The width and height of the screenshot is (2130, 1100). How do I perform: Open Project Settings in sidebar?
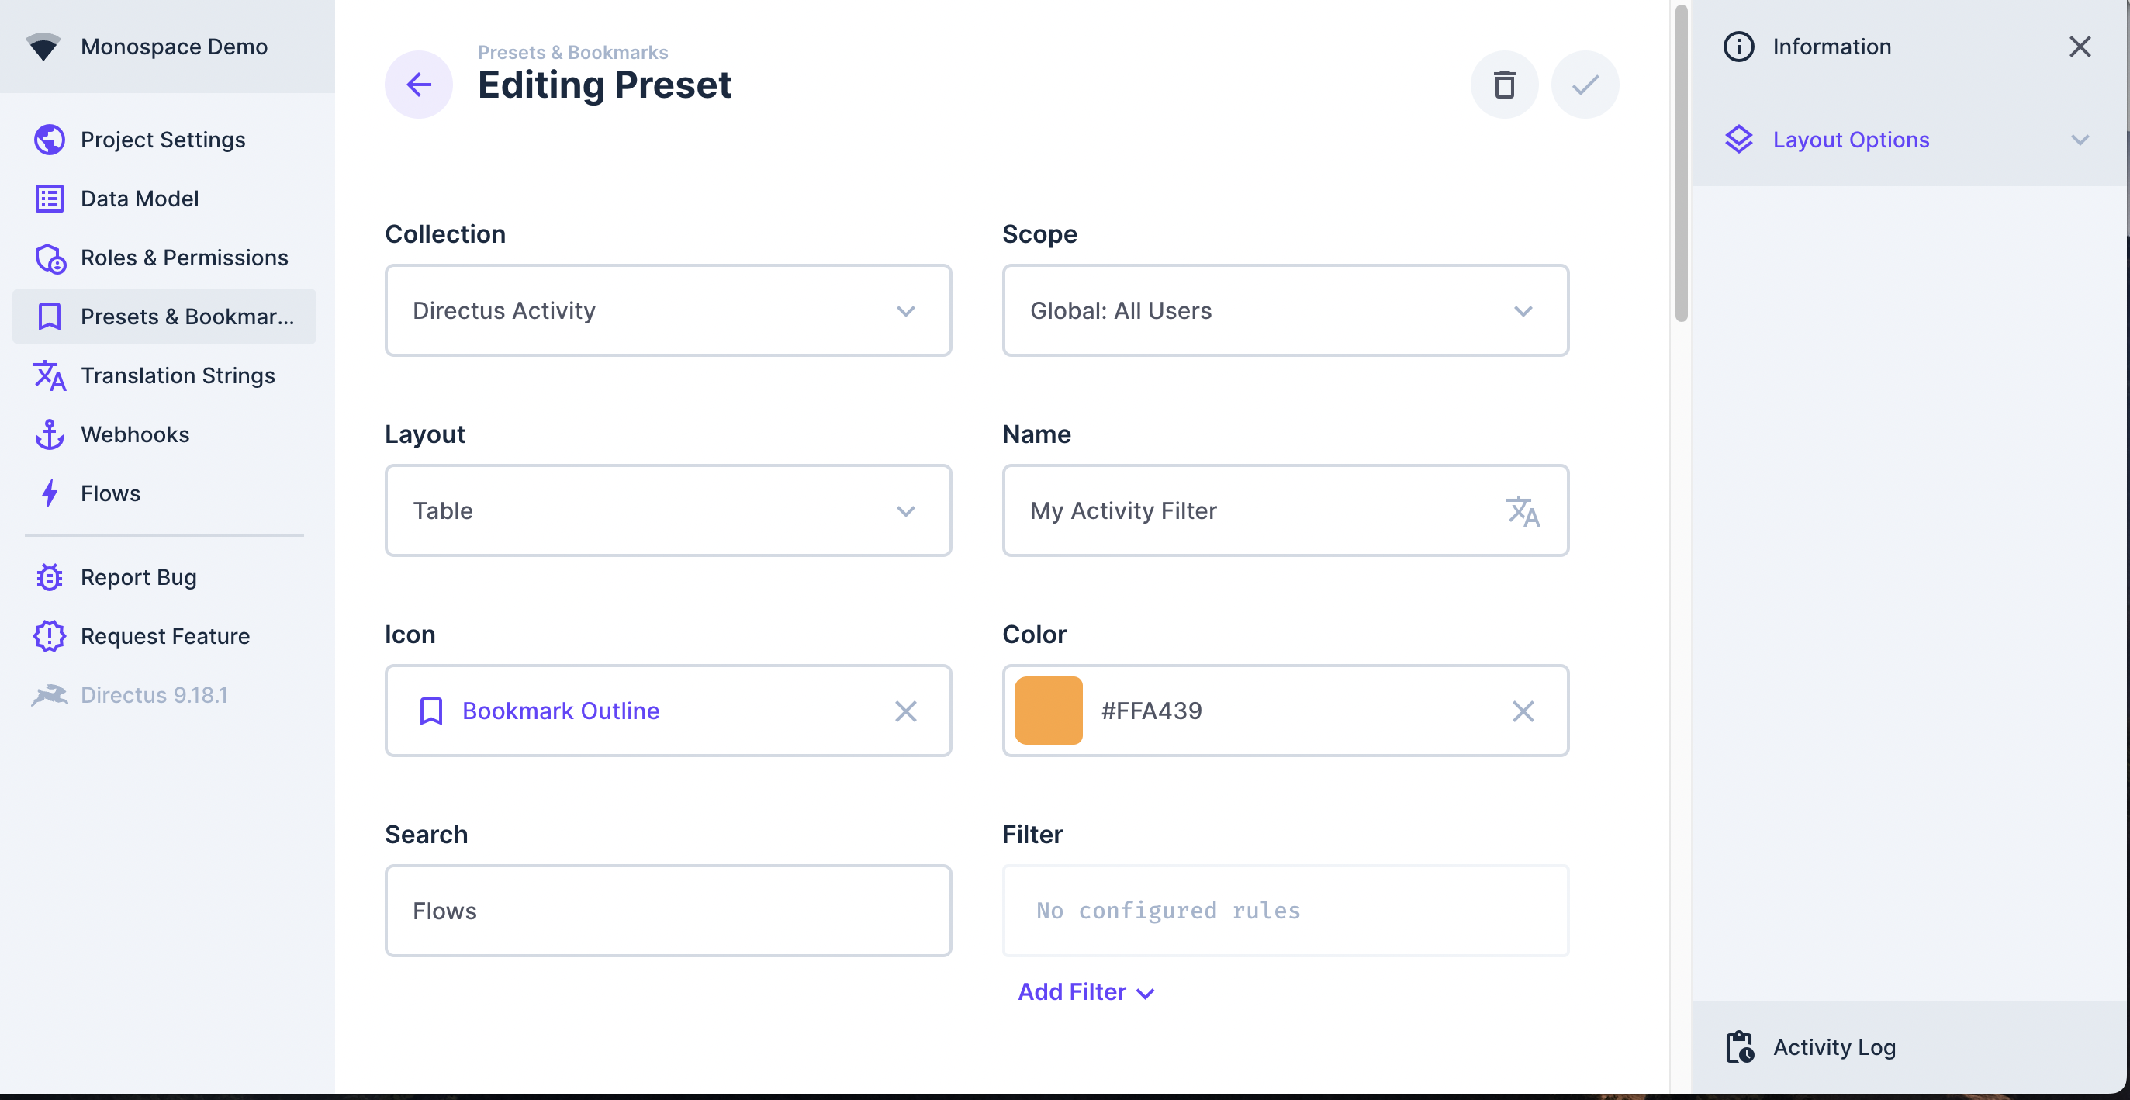164,140
